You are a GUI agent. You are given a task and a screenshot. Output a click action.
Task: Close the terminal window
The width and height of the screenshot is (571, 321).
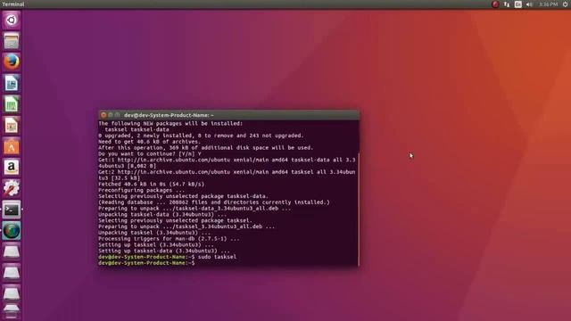pos(103,115)
